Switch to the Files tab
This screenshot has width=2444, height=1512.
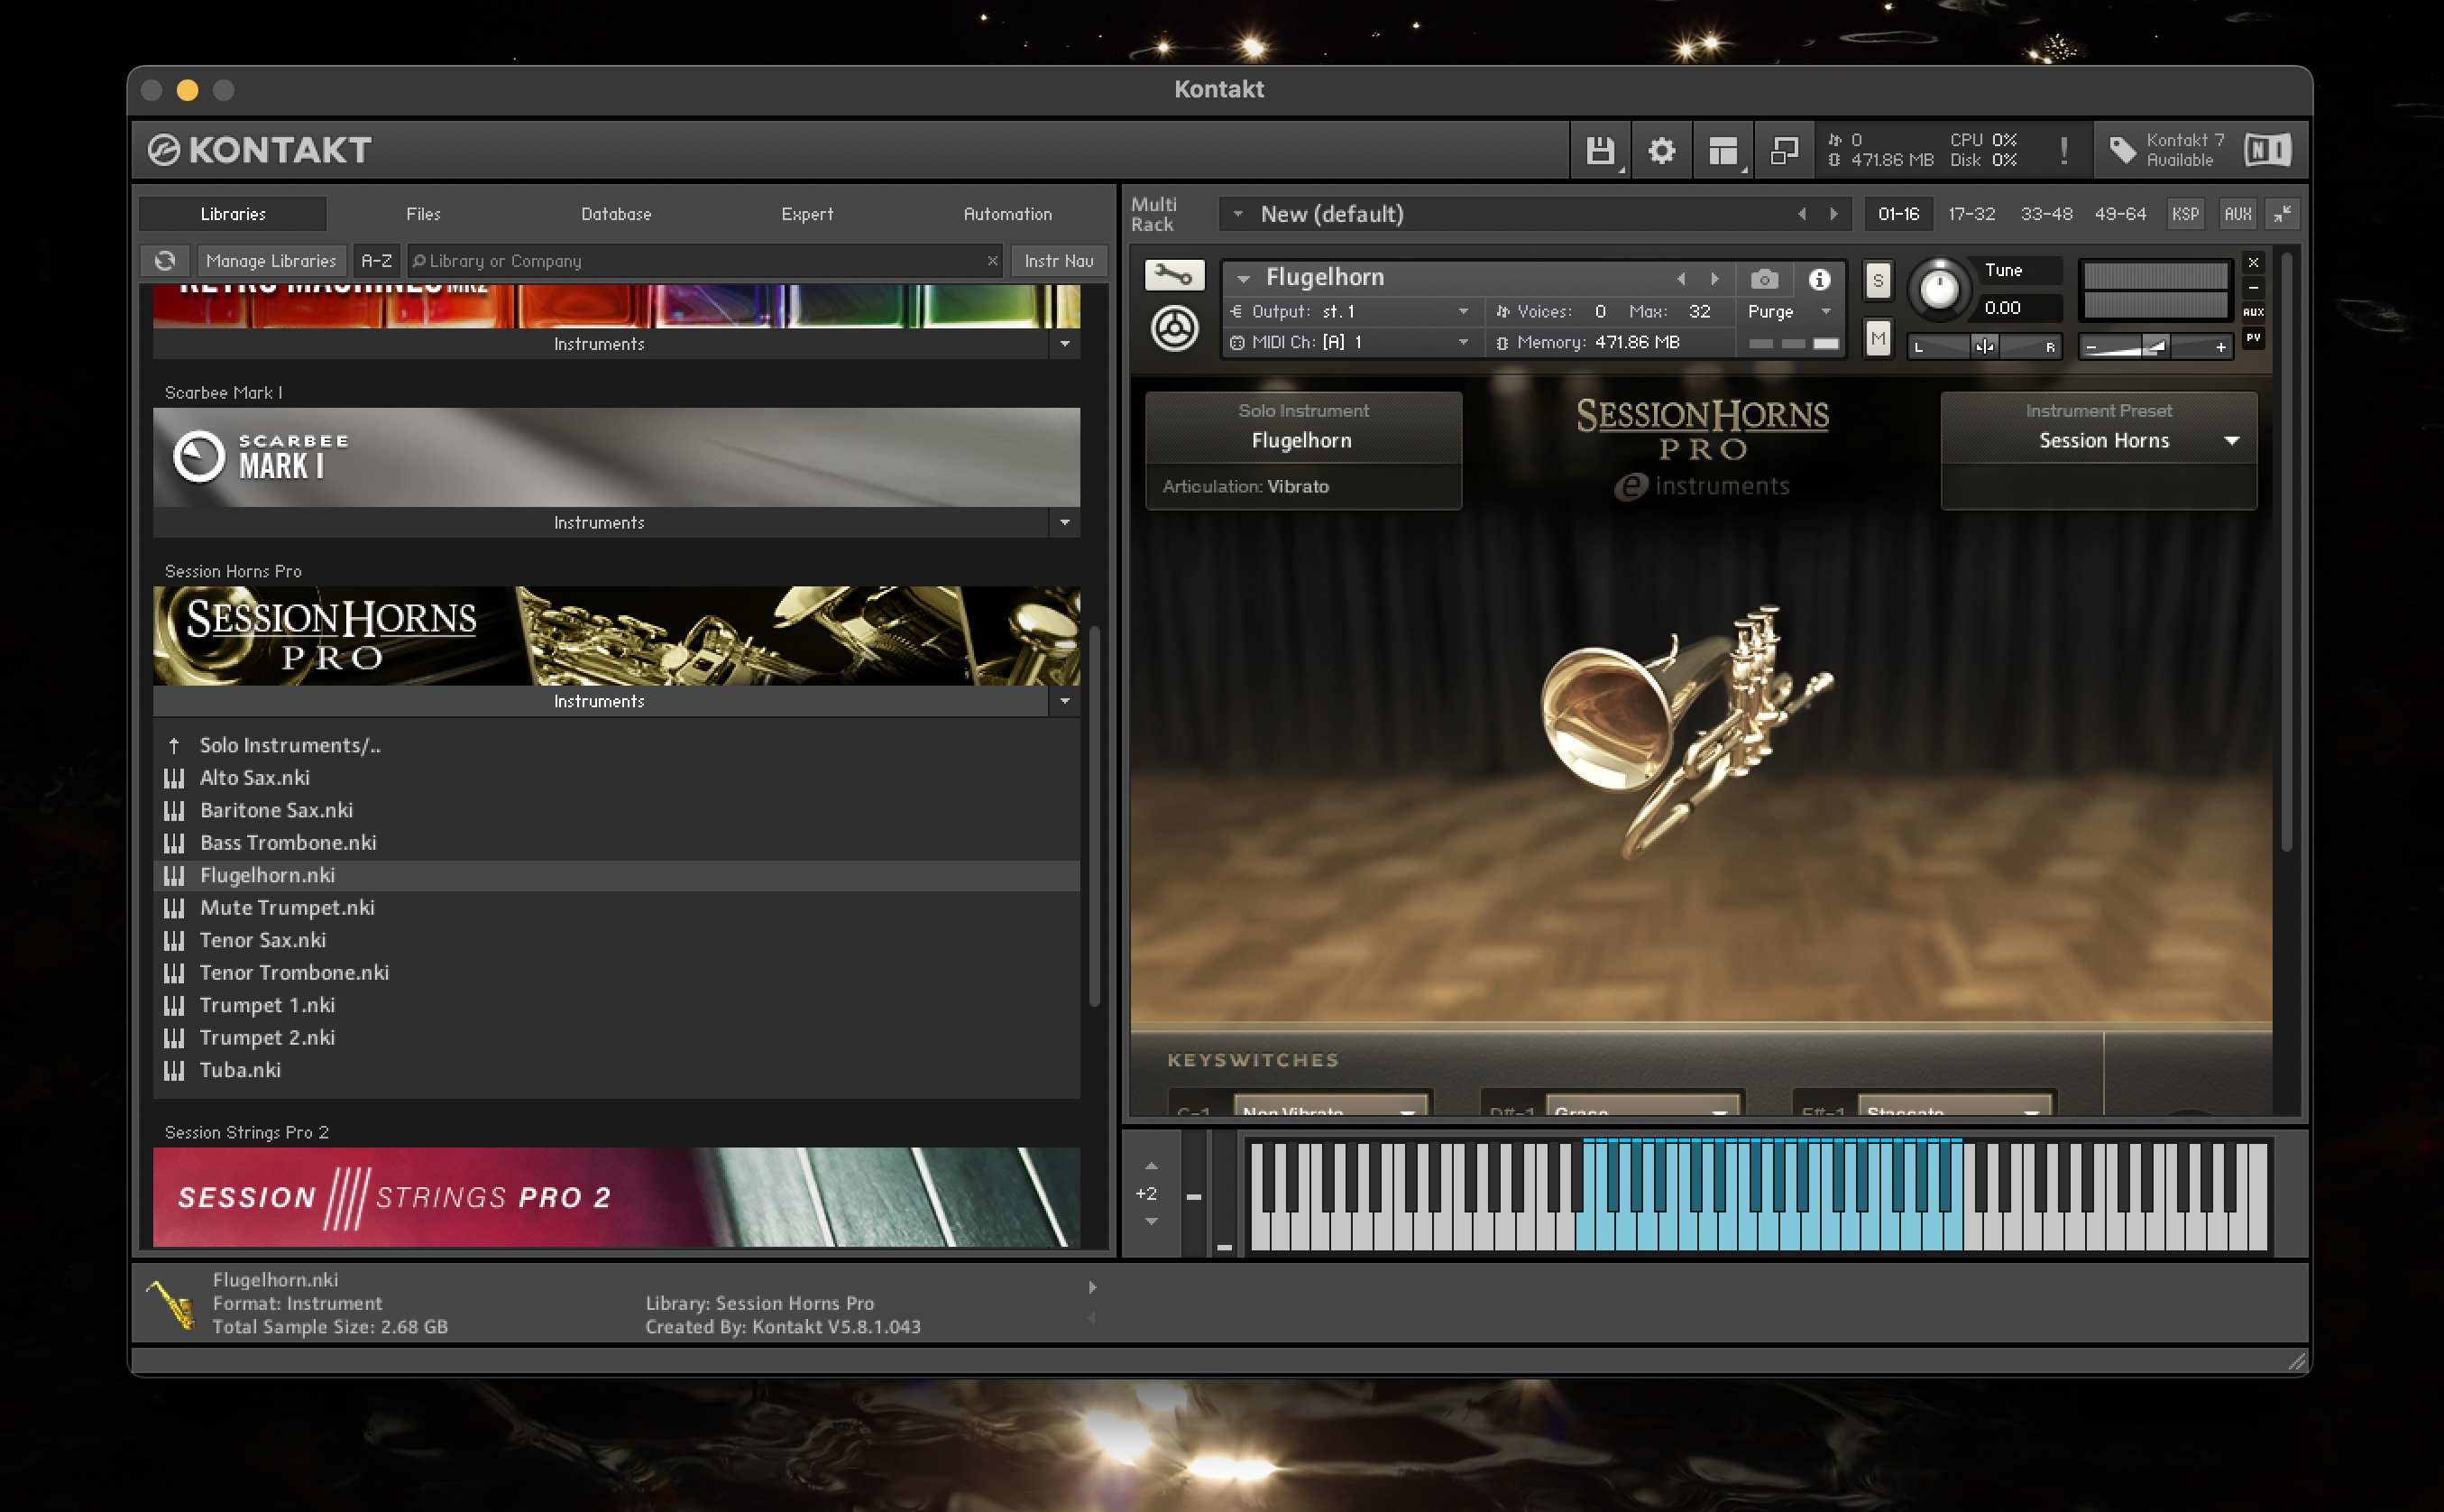coord(423,214)
